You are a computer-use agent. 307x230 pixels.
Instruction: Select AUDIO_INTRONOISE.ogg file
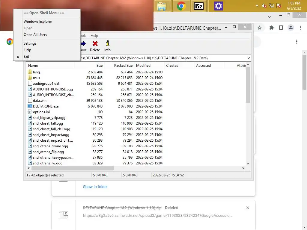53,89
